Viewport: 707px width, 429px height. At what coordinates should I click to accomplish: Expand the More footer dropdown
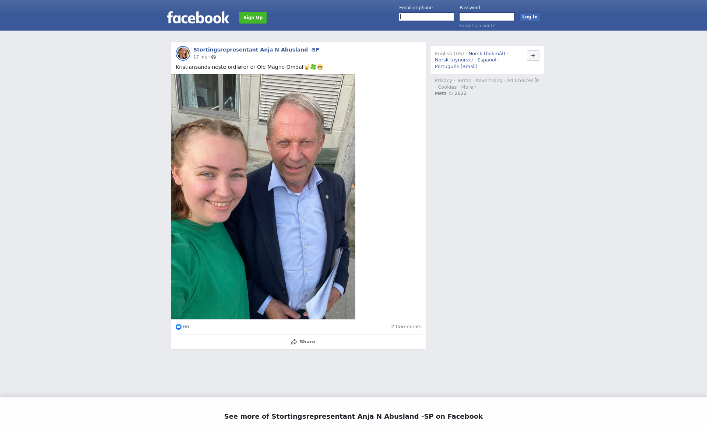pos(468,87)
